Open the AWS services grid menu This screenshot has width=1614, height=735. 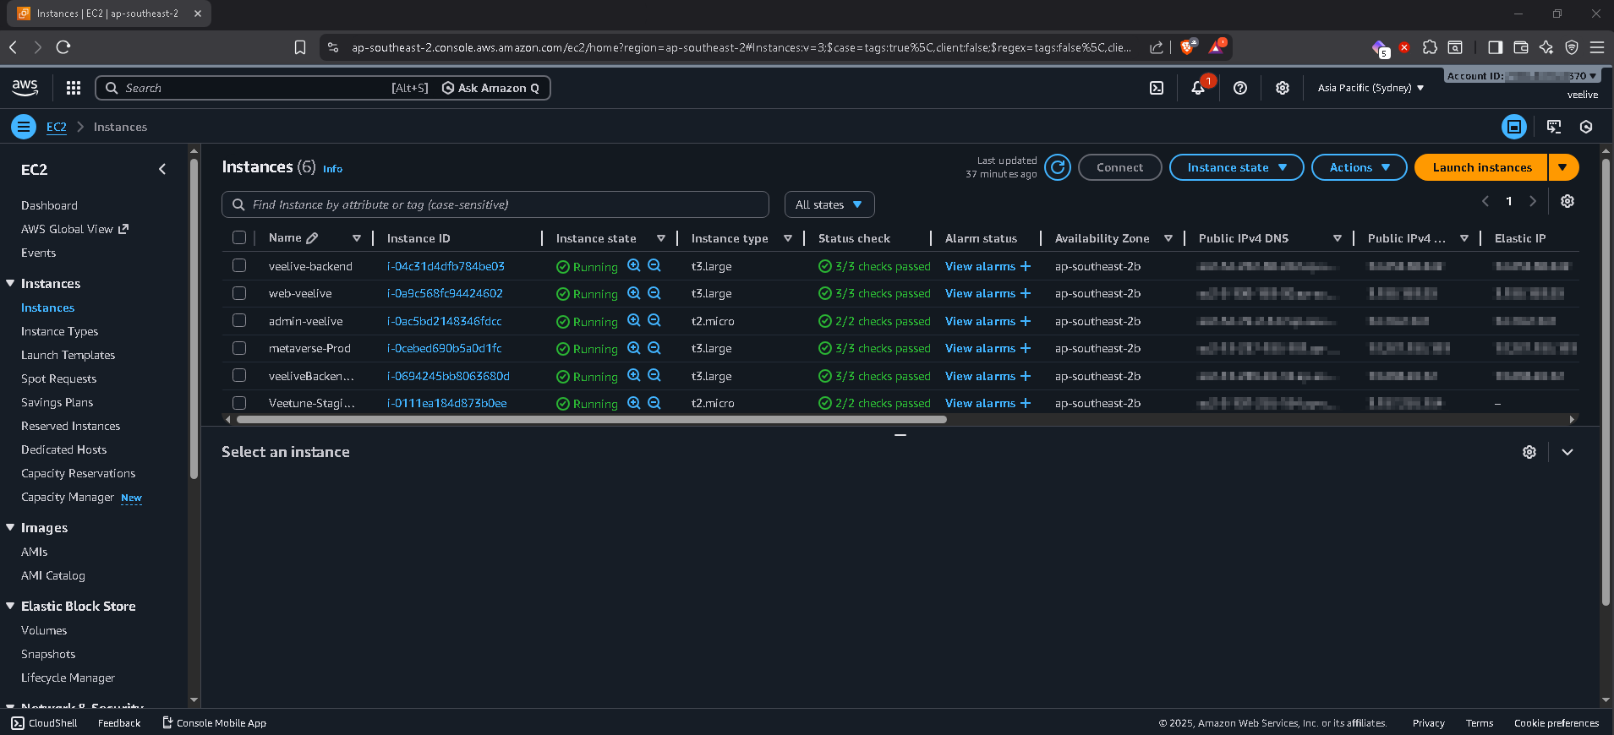74,88
